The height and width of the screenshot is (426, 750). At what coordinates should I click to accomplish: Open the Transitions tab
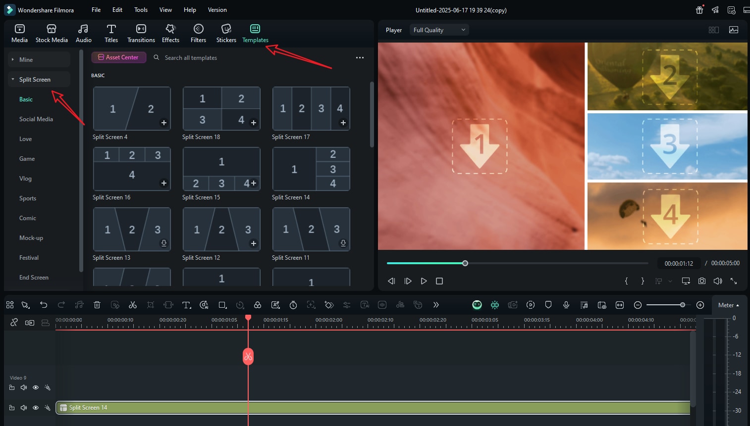[x=141, y=33]
